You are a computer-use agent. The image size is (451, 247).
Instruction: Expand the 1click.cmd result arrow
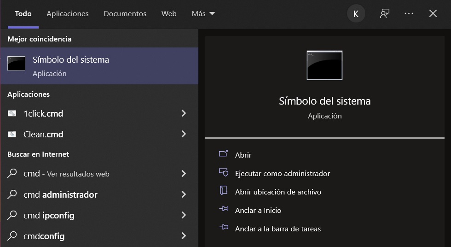[x=184, y=113]
